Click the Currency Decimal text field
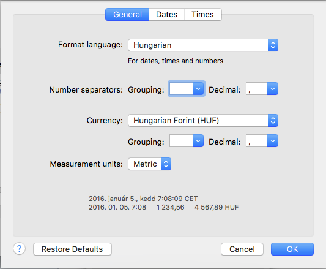The height and width of the screenshot is (269, 326). tap(256, 141)
